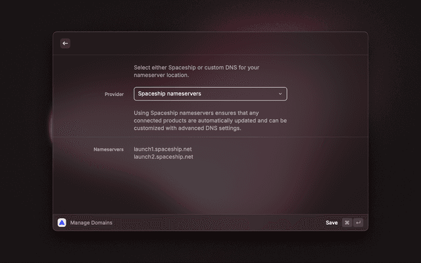Open the Provider dropdown via its chevron
This screenshot has width=421, height=263.
[x=280, y=94]
